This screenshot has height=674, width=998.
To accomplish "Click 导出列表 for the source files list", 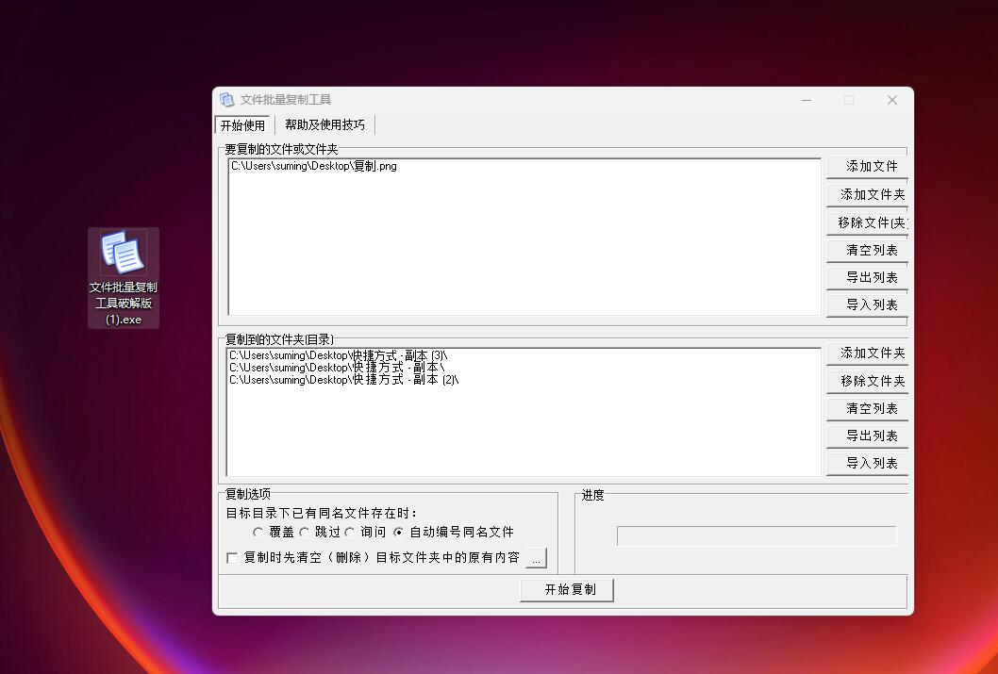I will click(871, 278).
